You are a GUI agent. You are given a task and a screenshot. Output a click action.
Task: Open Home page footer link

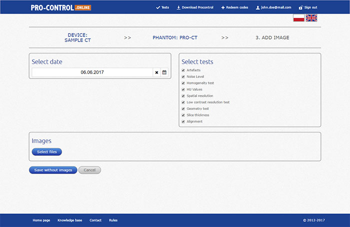41,220
